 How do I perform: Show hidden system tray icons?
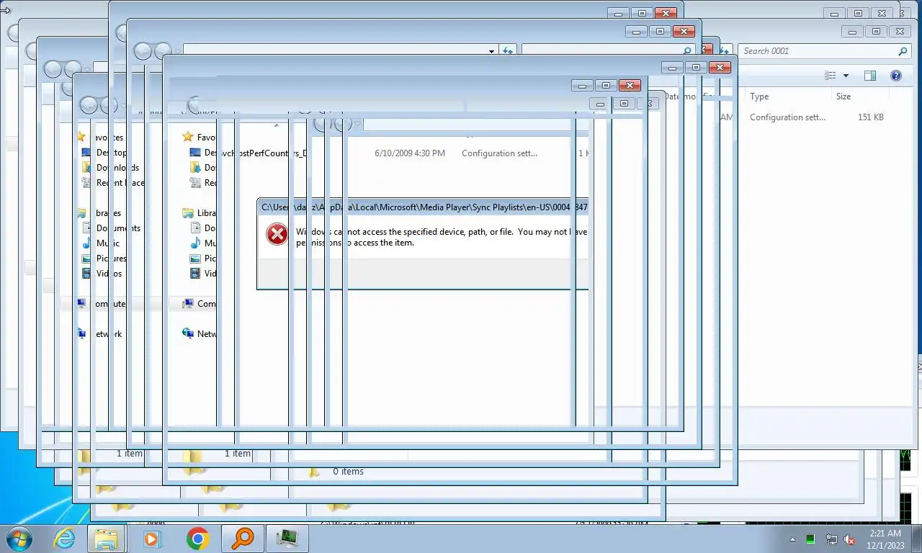pos(793,539)
